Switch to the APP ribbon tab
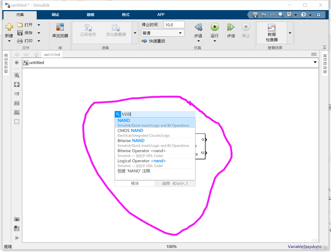The height and width of the screenshot is (252, 331). [161, 15]
